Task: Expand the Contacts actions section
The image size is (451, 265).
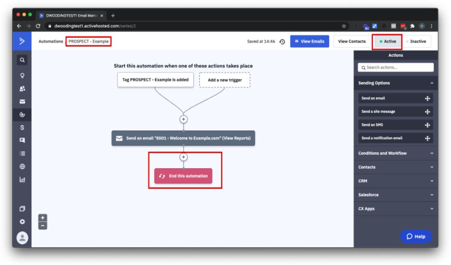Action: 396,167
